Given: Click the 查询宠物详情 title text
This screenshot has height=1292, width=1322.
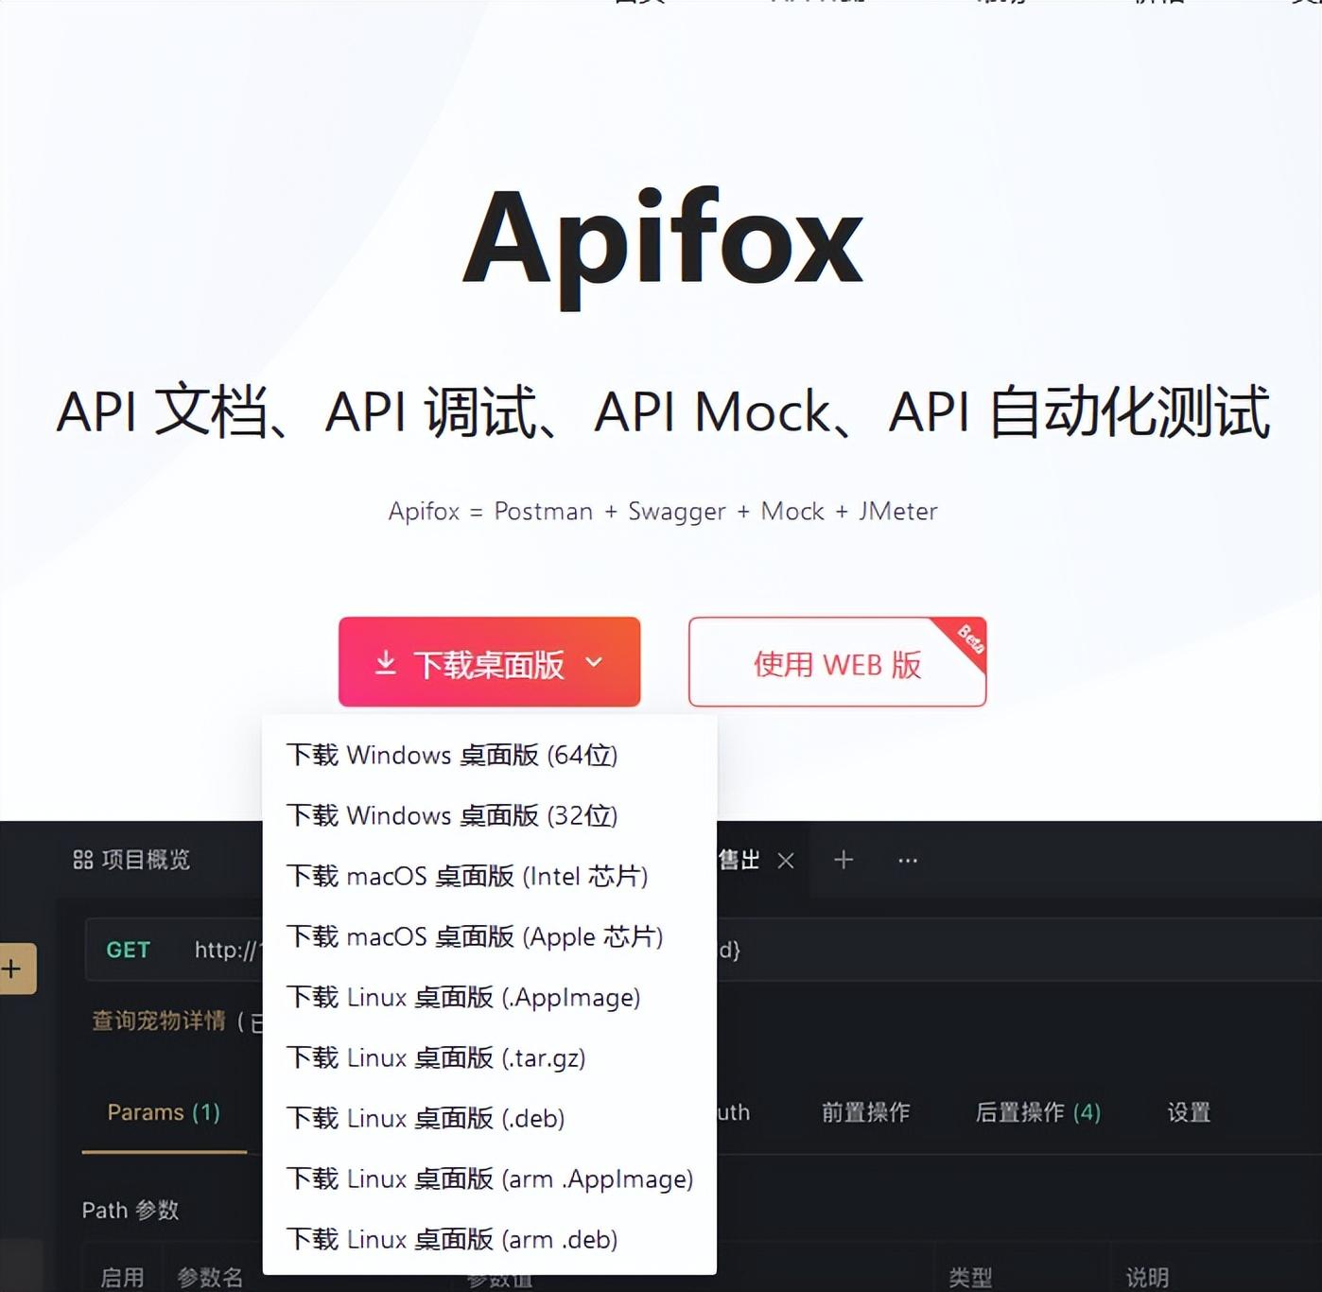Looking at the screenshot, I should [x=159, y=1021].
